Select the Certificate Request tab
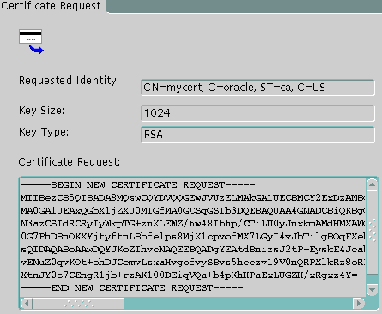 [x=52, y=6]
